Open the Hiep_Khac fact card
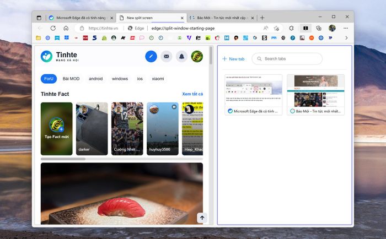This screenshot has height=239, width=386. click(192, 129)
